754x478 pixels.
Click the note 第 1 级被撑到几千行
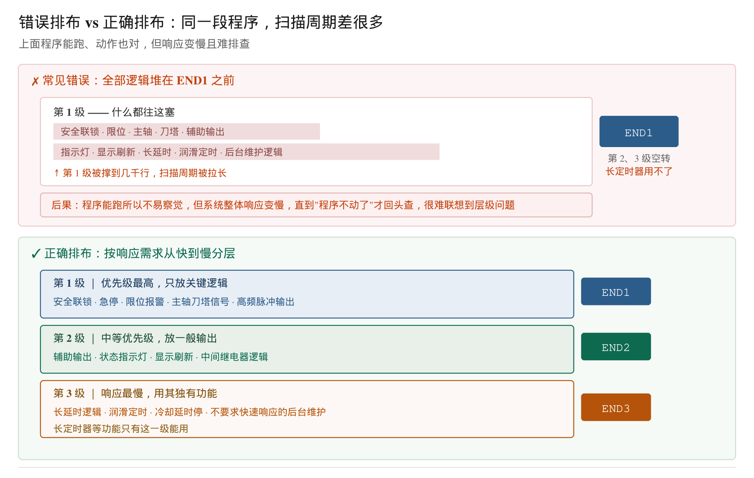tap(140, 173)
